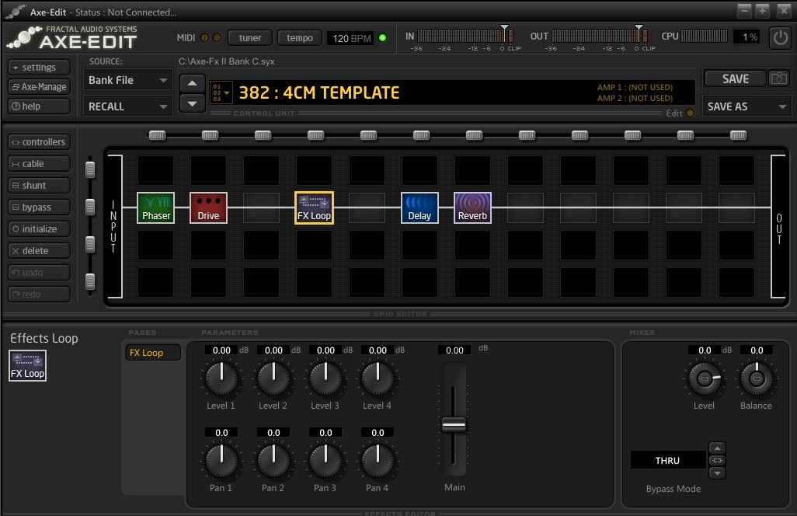
Task: Click the row handle for the Phaser row
Action: click(x=90, y=207)
